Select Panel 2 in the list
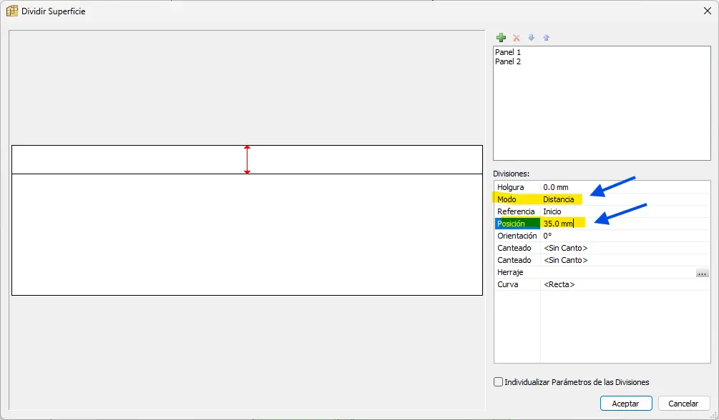719x420 pixels. point(508,61)
